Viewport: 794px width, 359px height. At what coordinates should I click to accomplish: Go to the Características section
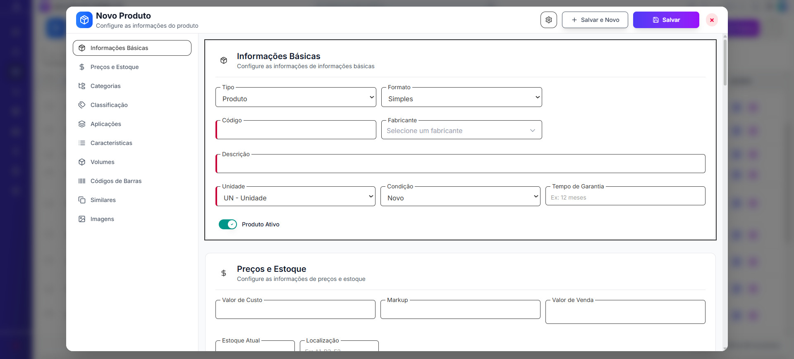(111, 143)
